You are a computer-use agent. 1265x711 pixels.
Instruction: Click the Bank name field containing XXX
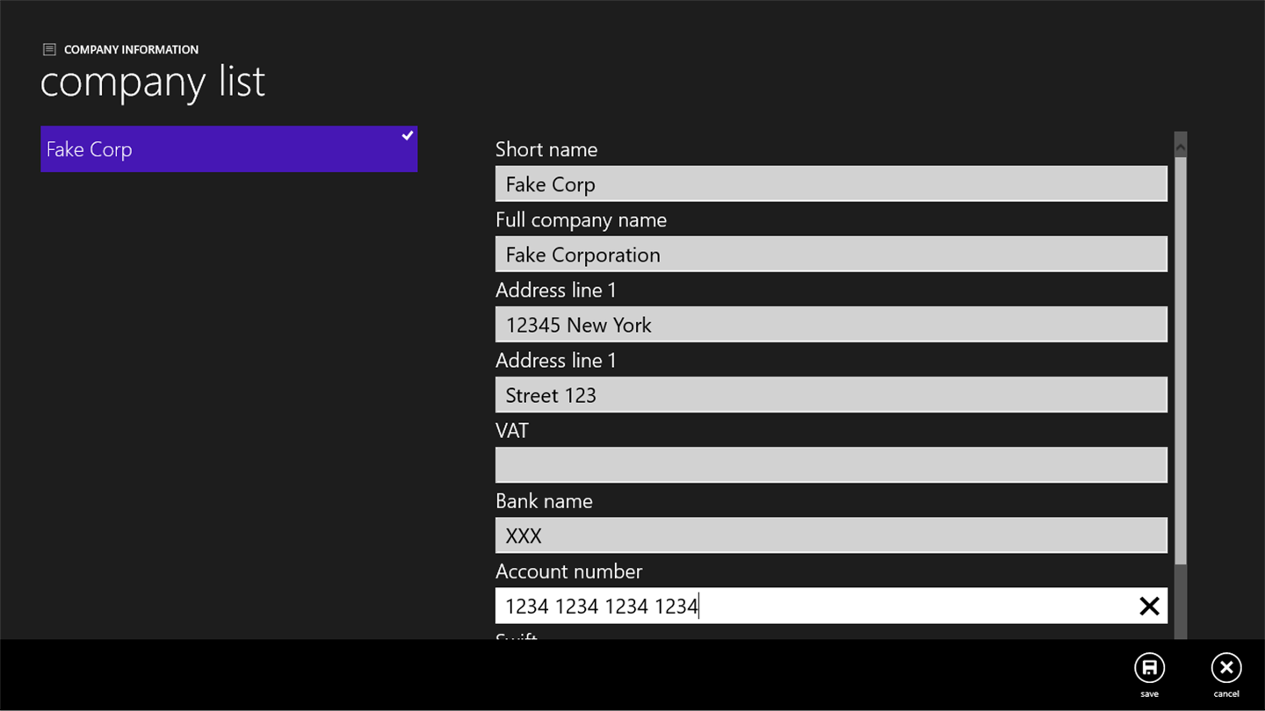(x=831, y=535)
